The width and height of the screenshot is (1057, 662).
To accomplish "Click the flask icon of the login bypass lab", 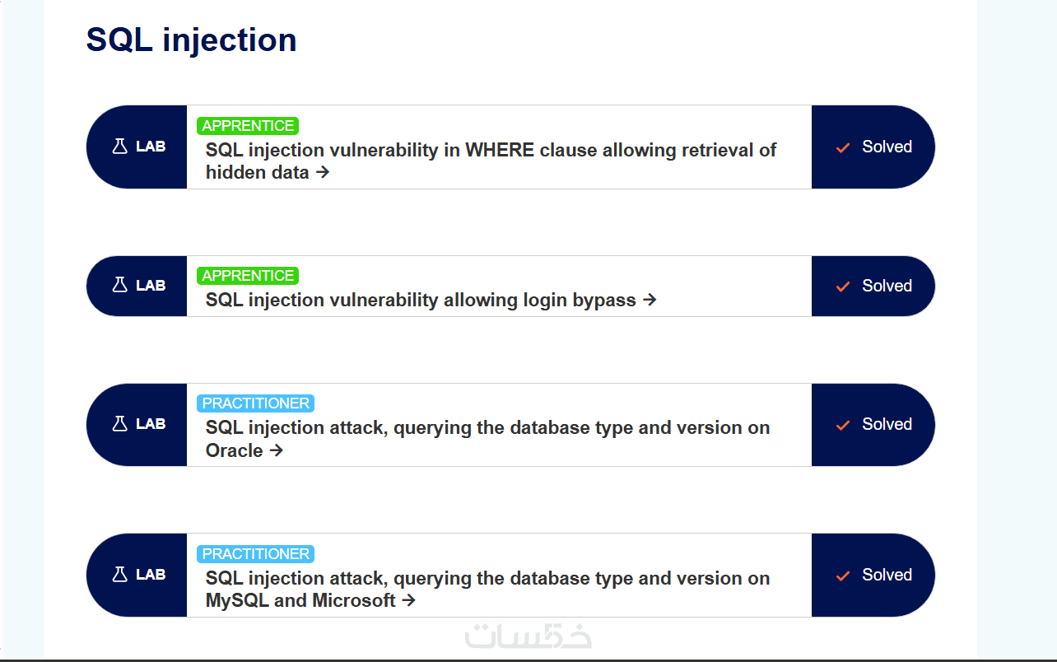I will 120,286.
